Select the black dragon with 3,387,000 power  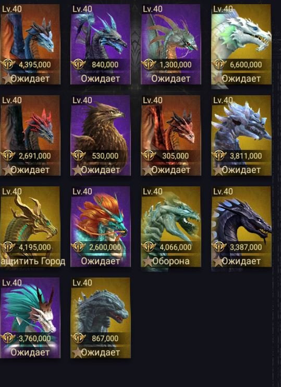[241, 227]
